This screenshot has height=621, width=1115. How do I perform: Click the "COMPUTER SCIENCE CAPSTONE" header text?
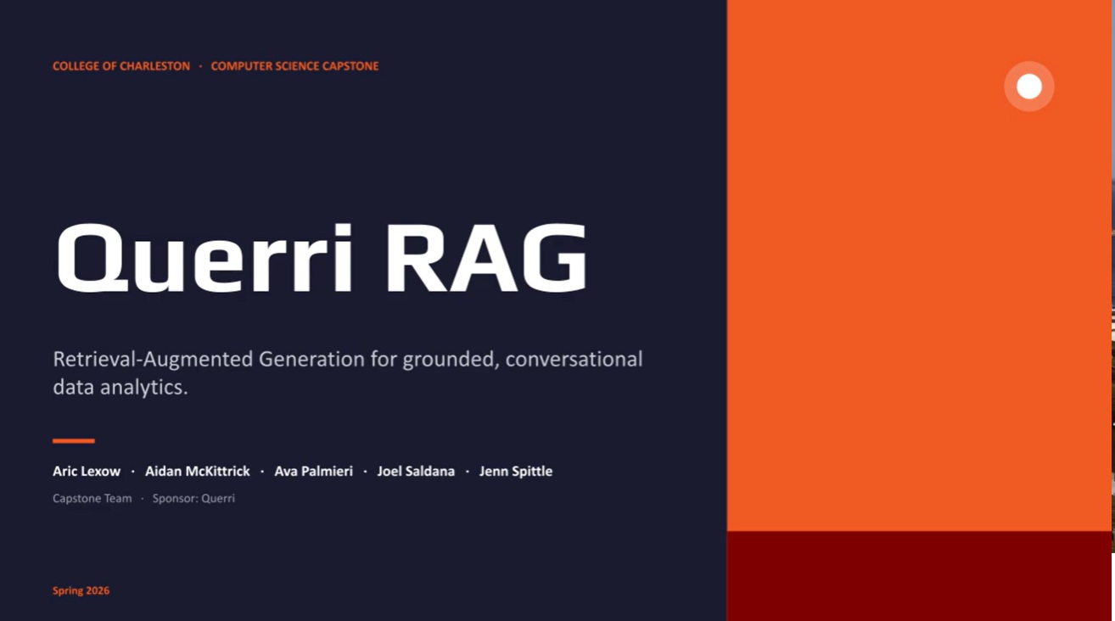[294, 66]
